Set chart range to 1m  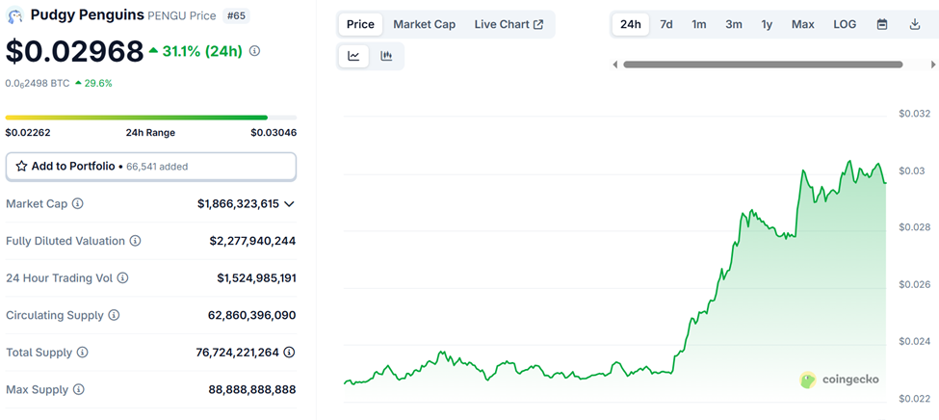699,25
